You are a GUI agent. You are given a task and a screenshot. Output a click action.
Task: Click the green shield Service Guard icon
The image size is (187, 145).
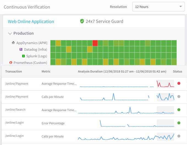point(82,21)
